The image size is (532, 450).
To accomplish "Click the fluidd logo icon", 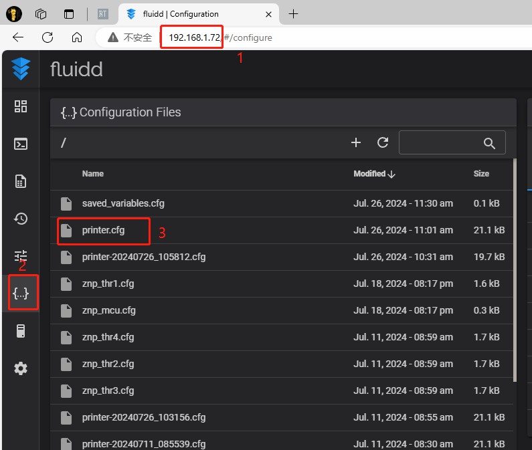I will [21, 69].
